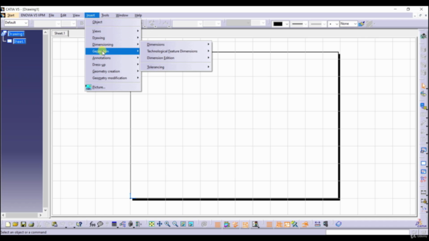Click the magnifier-on-sheet icon in bottom toolbar
Screen dimensions: 429x241
click(x=255, y=224)
